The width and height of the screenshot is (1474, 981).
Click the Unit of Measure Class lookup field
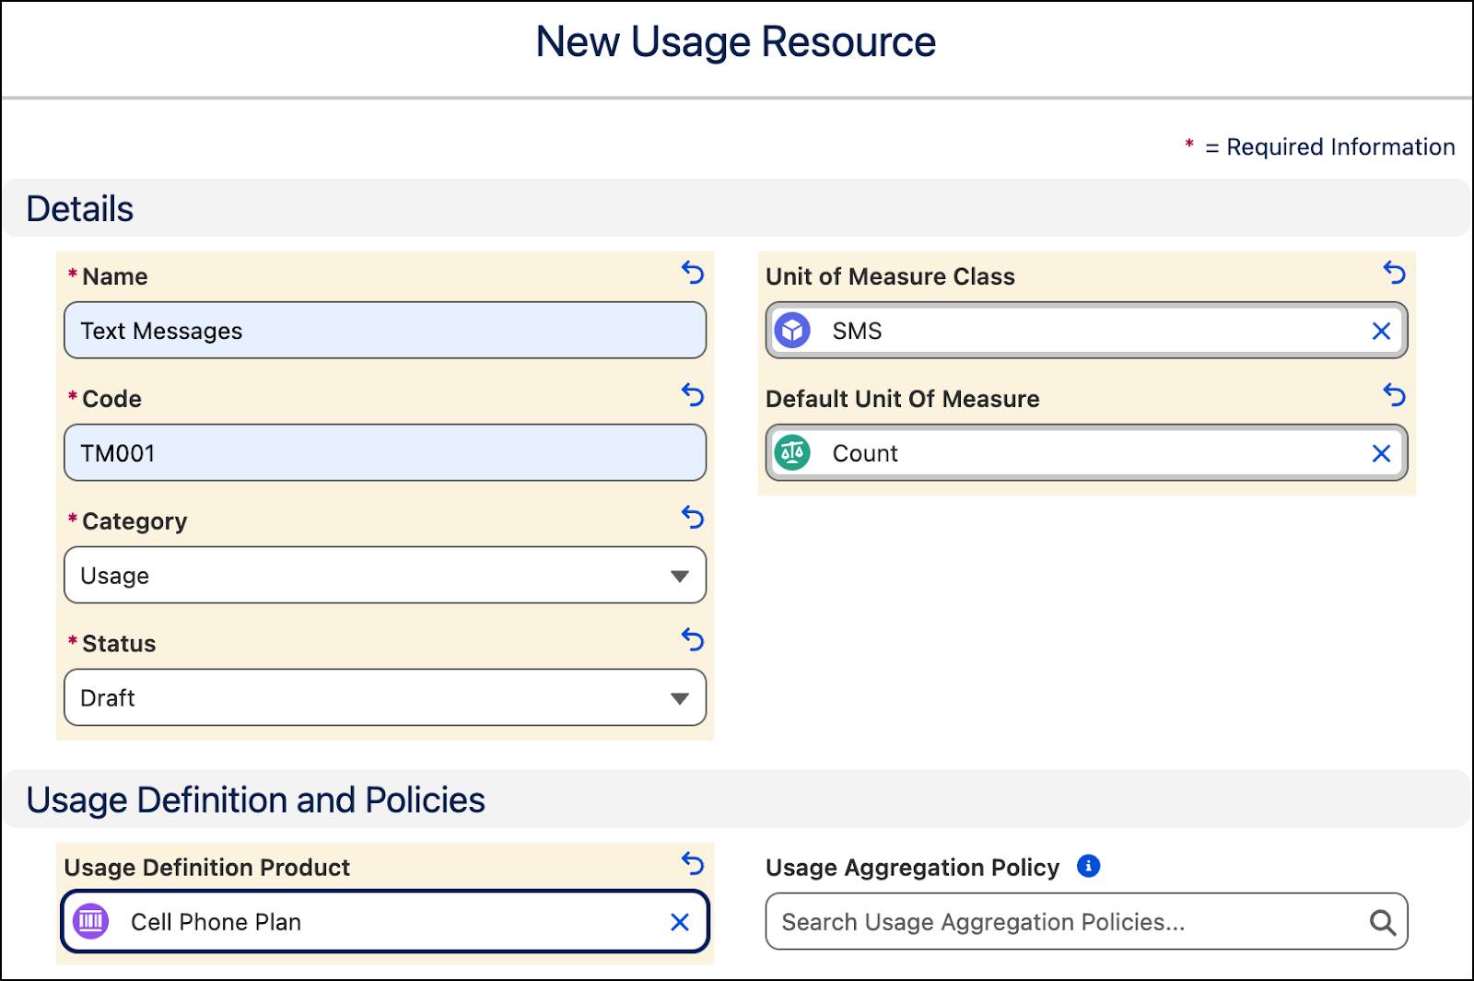[1087, 331]
